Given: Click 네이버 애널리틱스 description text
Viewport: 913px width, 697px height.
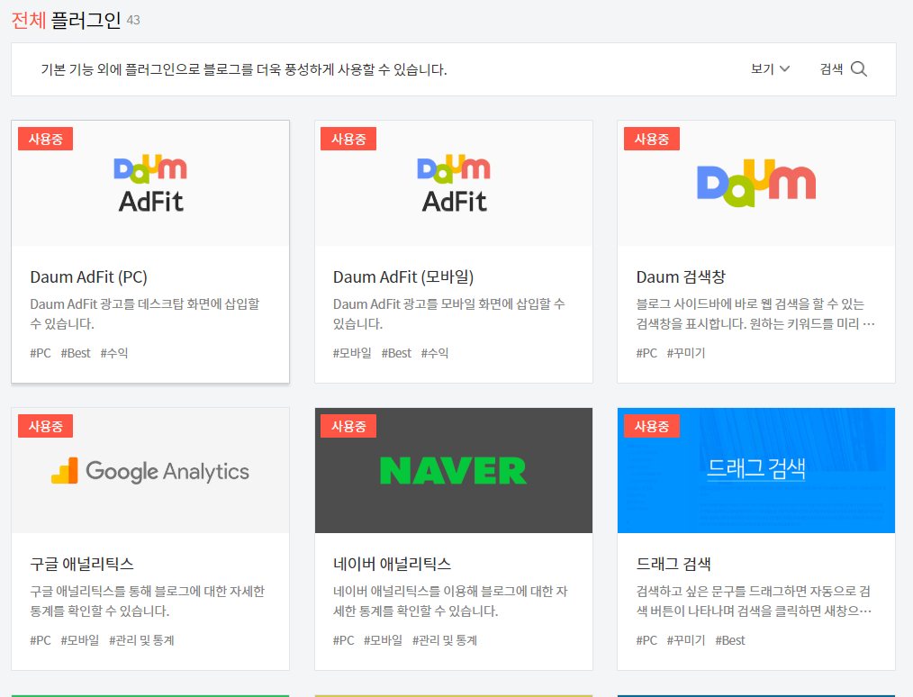Looking at the screenshot, I should (x=450, y=601).
